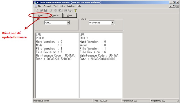Click the Paste clipboard icon
Viewport: 180px width, 106px height.
coord(60,10)
